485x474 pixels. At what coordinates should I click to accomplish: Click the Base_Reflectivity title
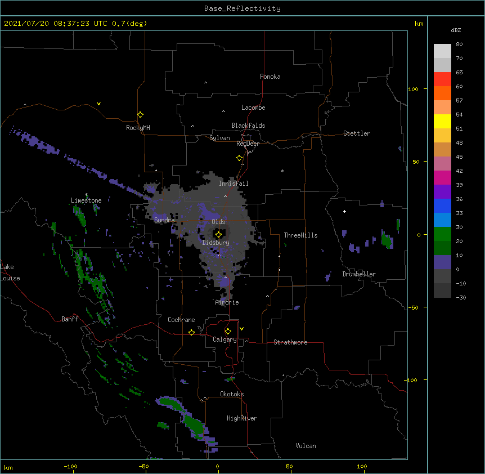tap(242, 8)
